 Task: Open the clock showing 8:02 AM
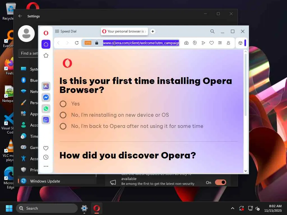(x=273, y=208)
